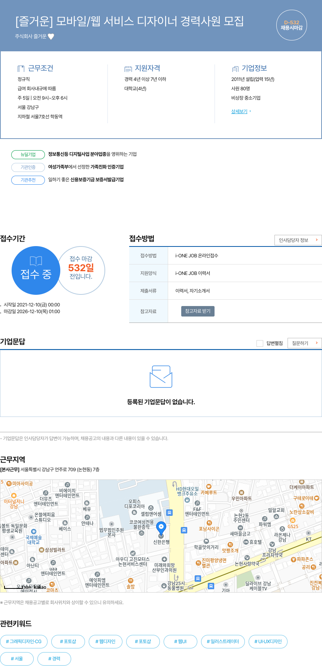322x666 pixels.
Task: Click the 미래와희망 산부인과의원 hospital icon
Action: coord(164,559)
